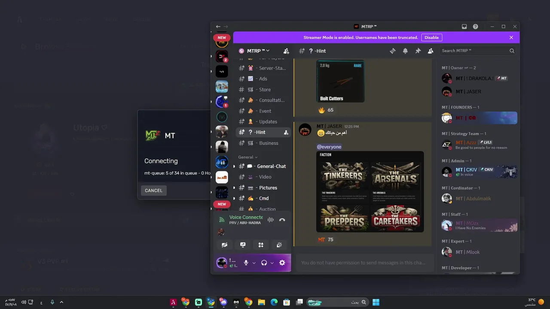Share your screen button in voice panel

click(x=243, y=245)
